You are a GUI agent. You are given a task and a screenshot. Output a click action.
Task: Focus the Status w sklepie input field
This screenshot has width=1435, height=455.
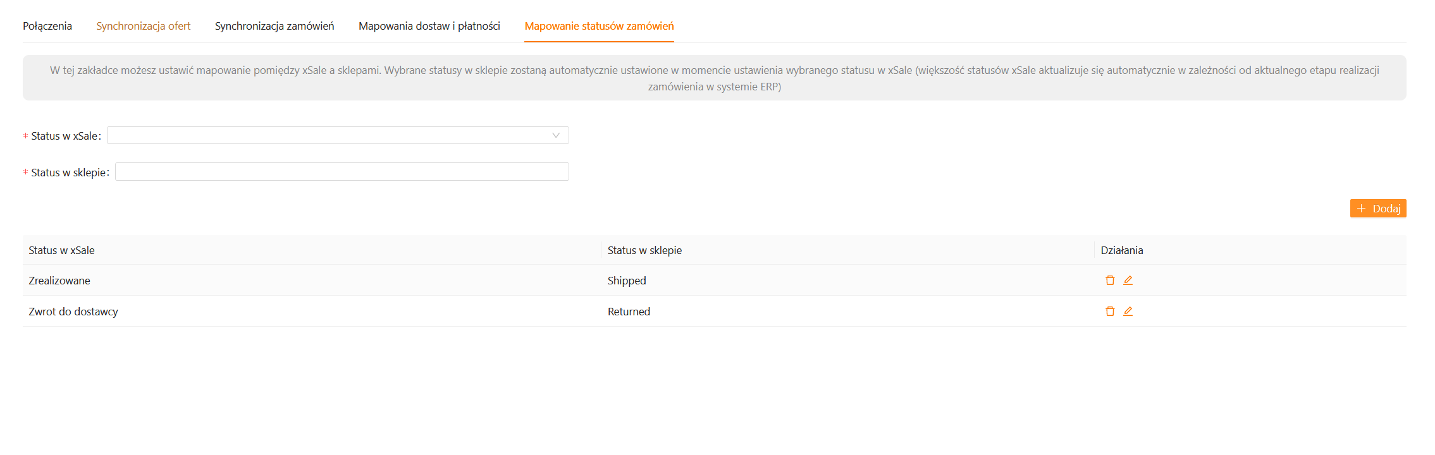tap(342, 172)
